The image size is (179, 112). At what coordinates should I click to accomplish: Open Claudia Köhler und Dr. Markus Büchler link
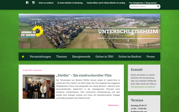pyautogui.click(x=106, y=3)
